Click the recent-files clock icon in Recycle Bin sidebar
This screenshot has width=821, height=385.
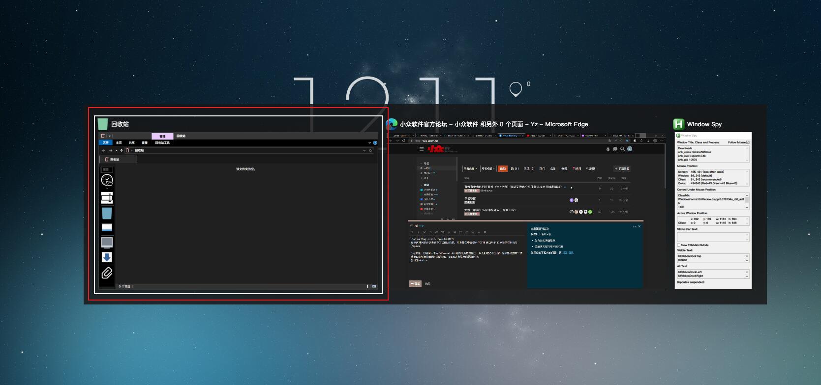click(x=107, y=180)
